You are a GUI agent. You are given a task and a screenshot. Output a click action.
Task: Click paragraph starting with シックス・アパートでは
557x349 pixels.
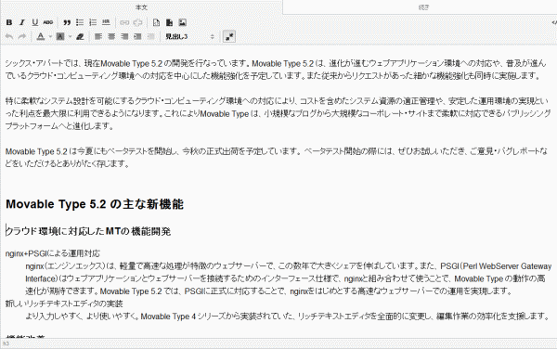click(276, 70)
